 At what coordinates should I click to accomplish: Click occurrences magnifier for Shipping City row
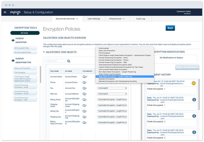point(84,117)
